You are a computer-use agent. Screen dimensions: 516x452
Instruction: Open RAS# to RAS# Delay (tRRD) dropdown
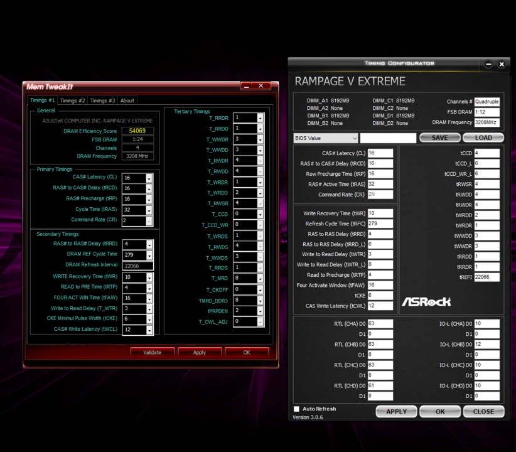[x=149, y=245]
